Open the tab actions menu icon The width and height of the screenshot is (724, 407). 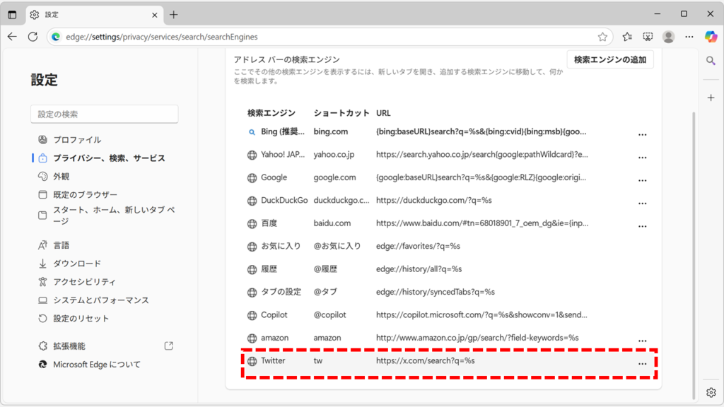pyautogui.click(x=12, y=15)
